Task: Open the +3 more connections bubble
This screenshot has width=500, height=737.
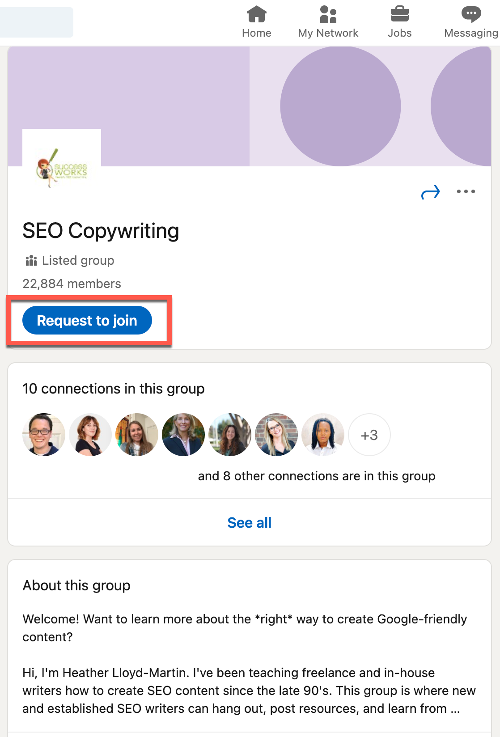Action: click(369, 435)
